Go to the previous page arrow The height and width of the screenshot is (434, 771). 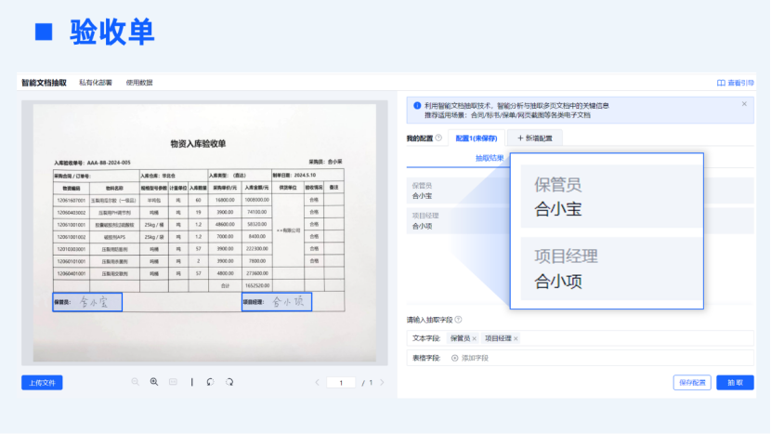[x=317, y=382]
